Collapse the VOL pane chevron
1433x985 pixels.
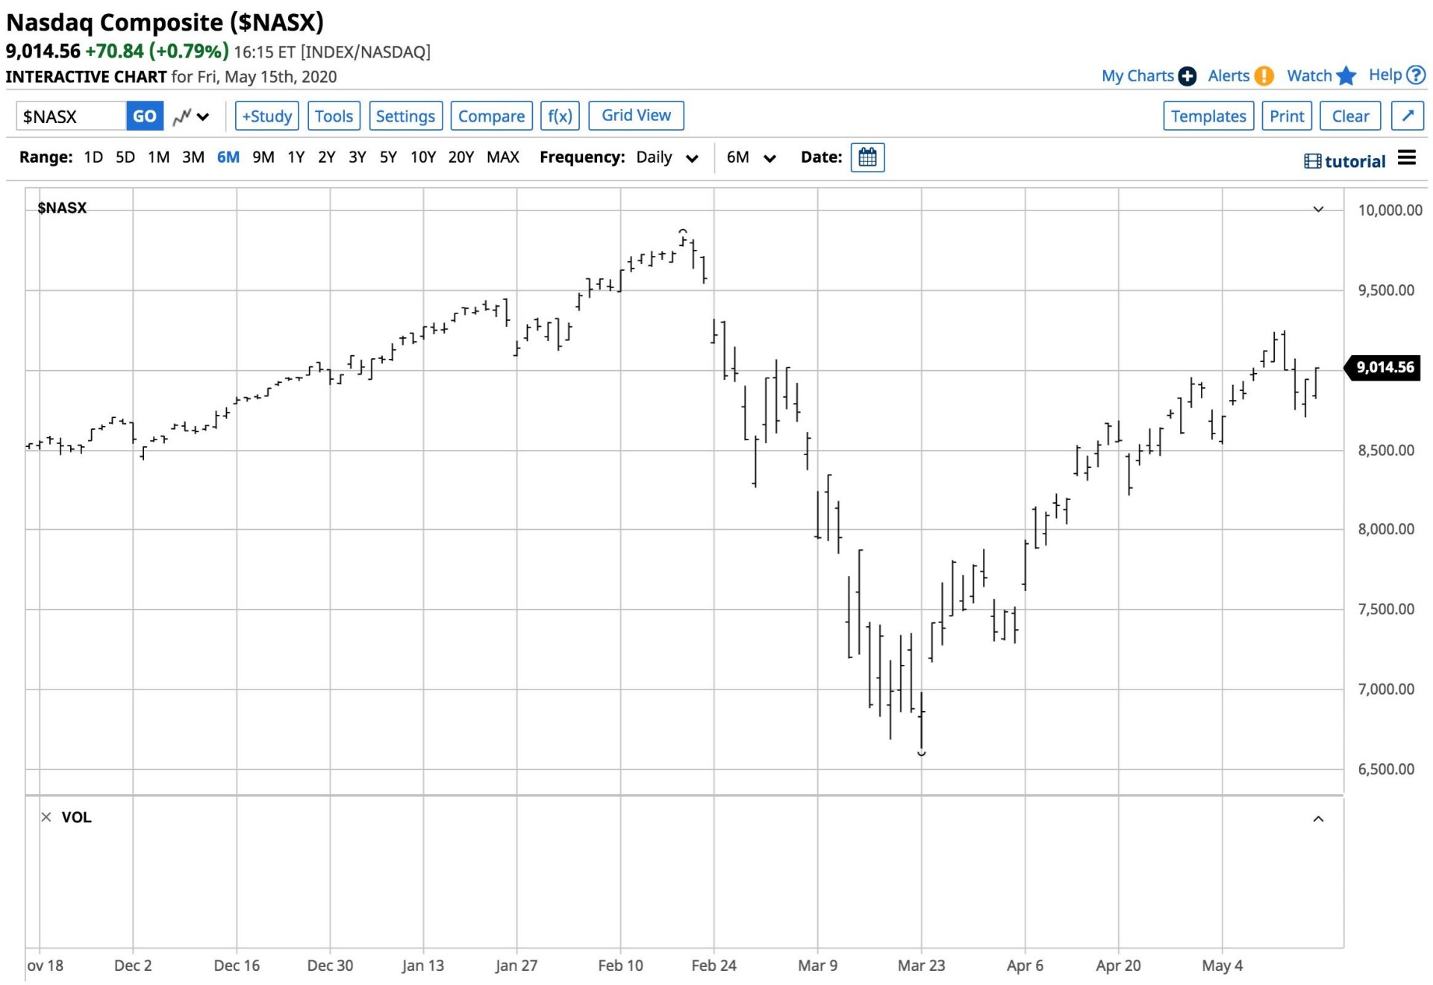pyautogui.click(x=1318, y=819)
